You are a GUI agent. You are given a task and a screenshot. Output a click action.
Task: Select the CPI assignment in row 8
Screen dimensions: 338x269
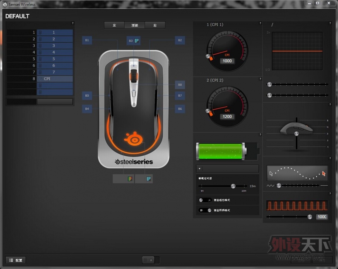tap(55, 79)
